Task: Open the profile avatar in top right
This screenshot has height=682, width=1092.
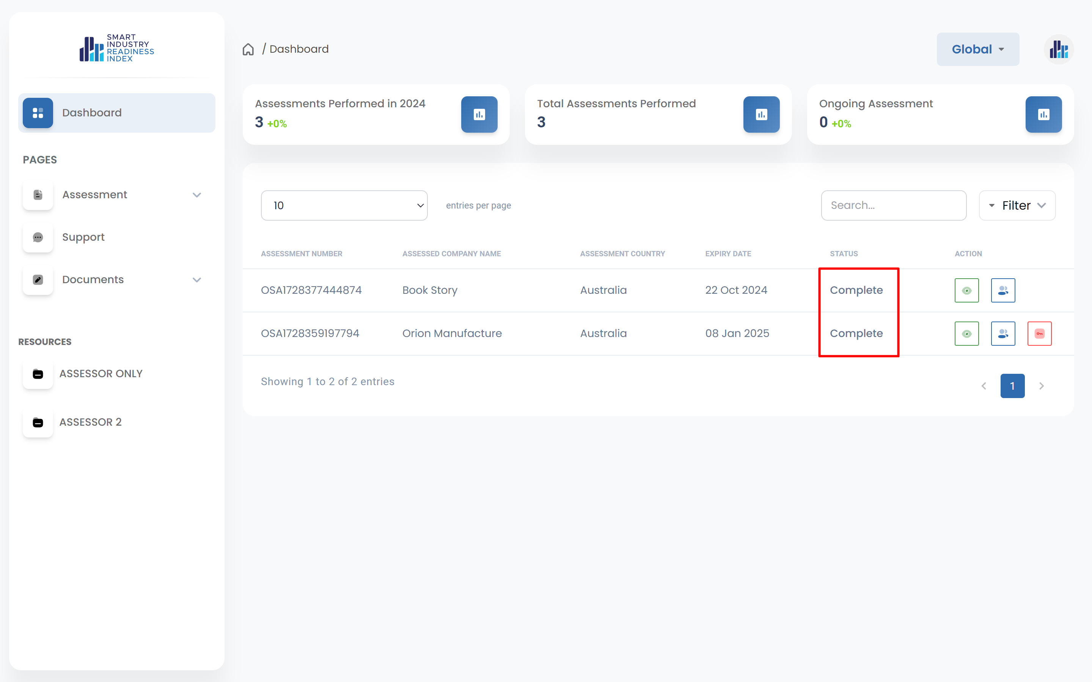Action: tap(1059, 49)
